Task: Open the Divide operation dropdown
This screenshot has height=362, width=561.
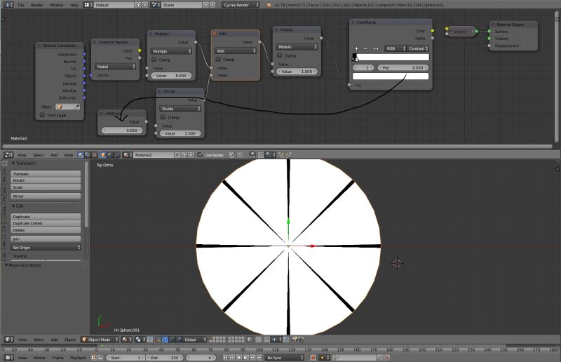Action: [180, 109]
